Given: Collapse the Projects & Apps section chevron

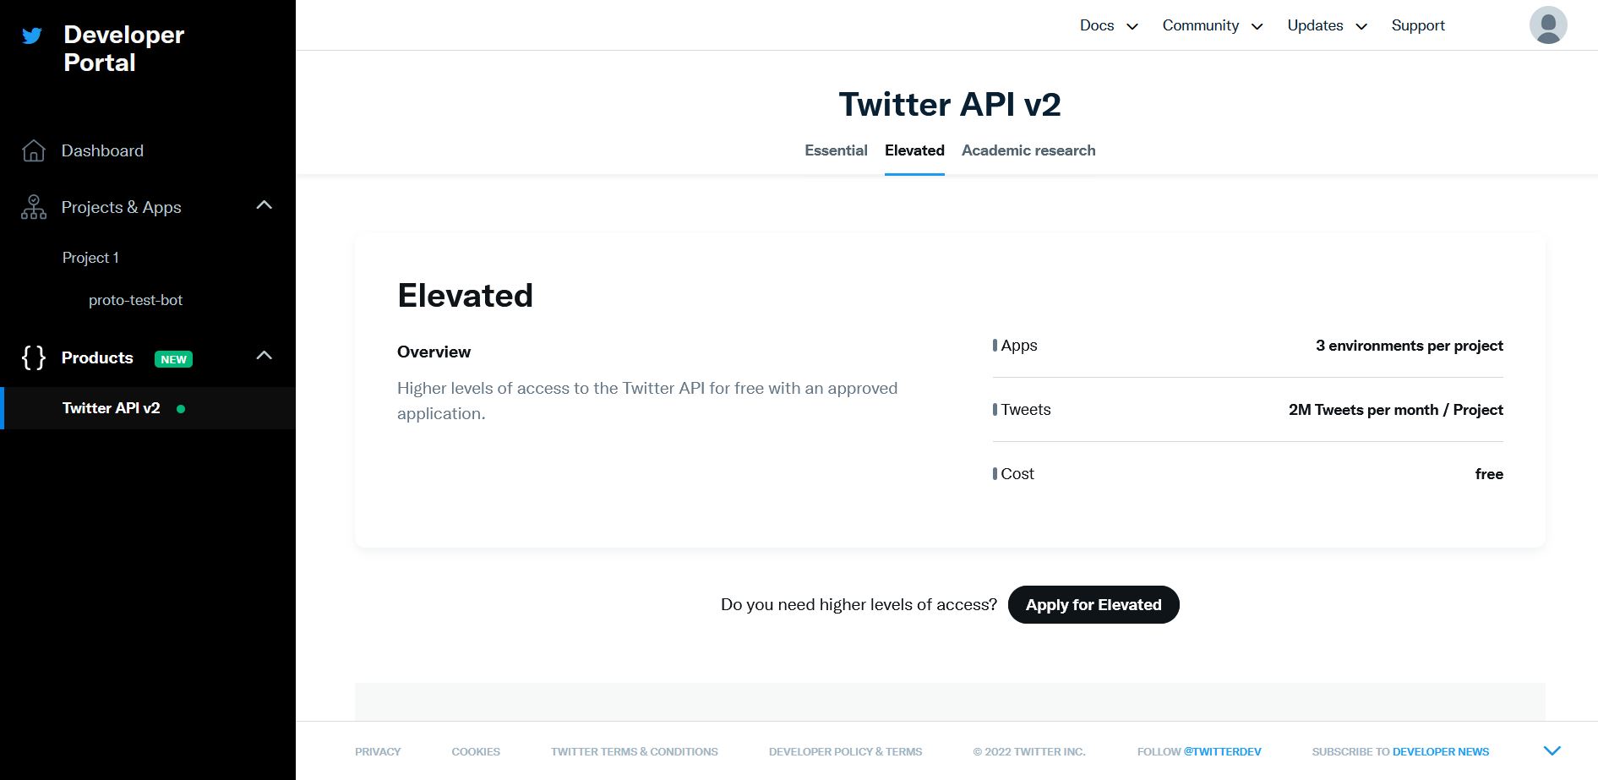Looking at the screenshot, I should 265,205.
